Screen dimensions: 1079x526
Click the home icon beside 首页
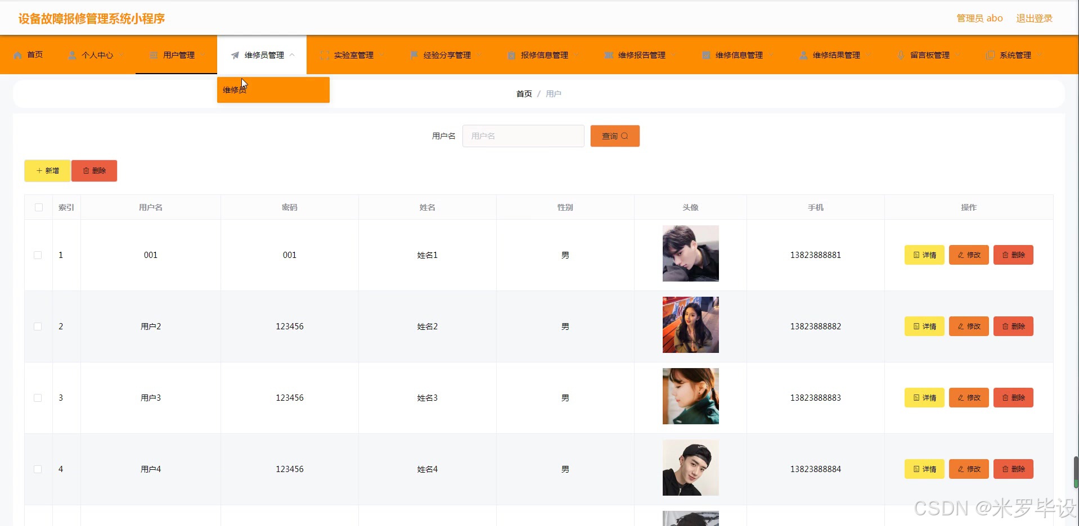18,55
